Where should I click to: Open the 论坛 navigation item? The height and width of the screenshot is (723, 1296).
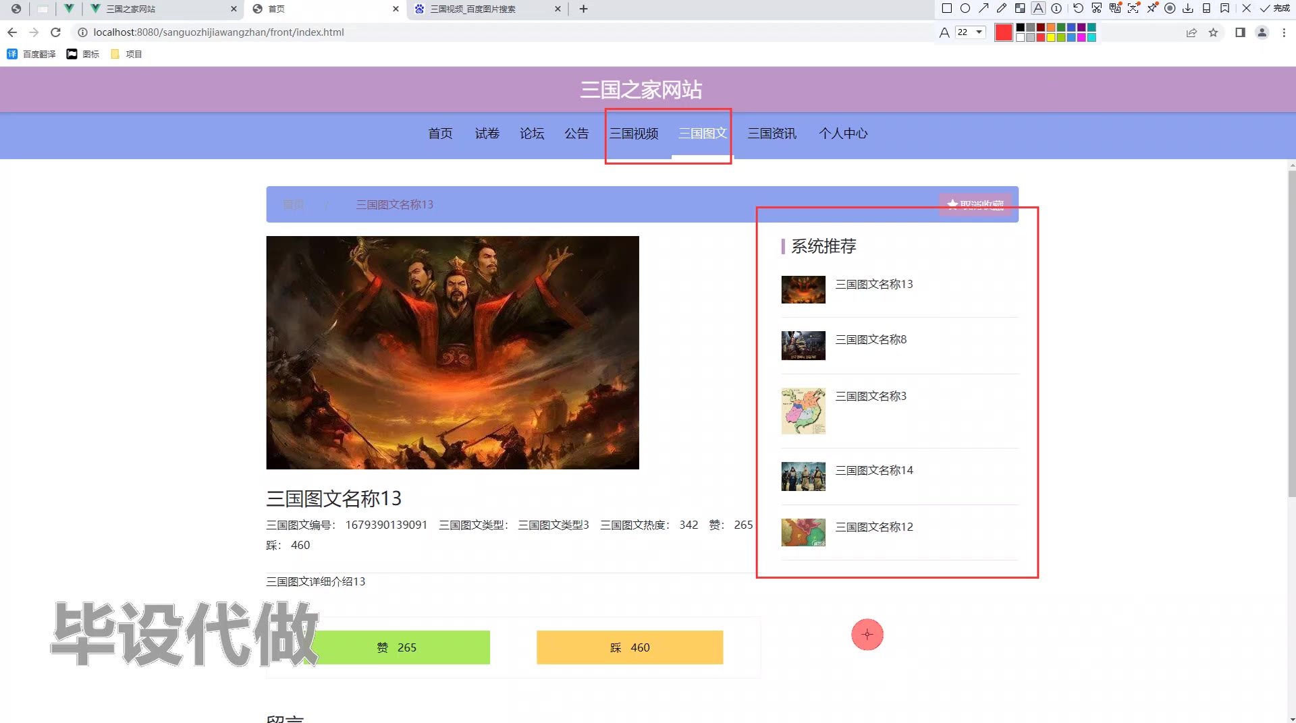point(532,134)
